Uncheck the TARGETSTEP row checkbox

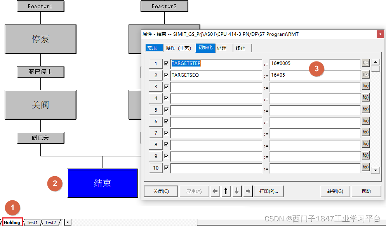pyautogui.click(x=166, y=63)
